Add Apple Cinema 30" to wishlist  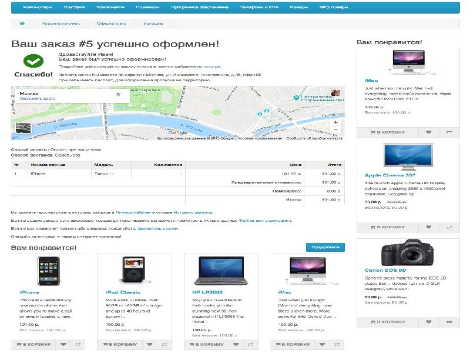[429, 227]
